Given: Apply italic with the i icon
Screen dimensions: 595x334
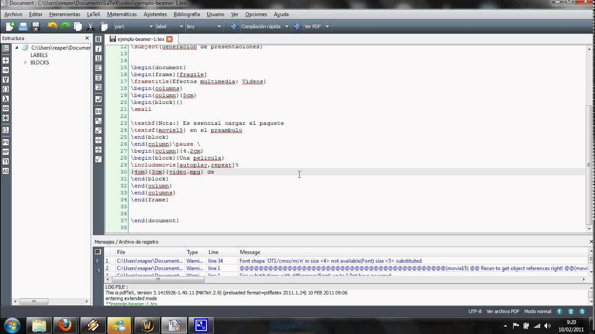Looking at the screenshot, I should point(99,48).
